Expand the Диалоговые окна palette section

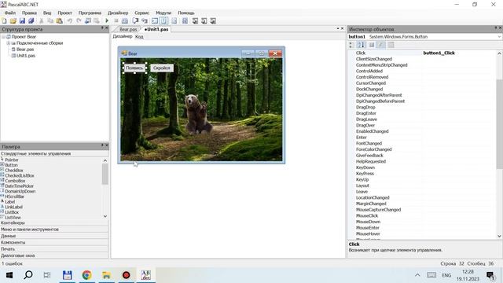point(54,255)
